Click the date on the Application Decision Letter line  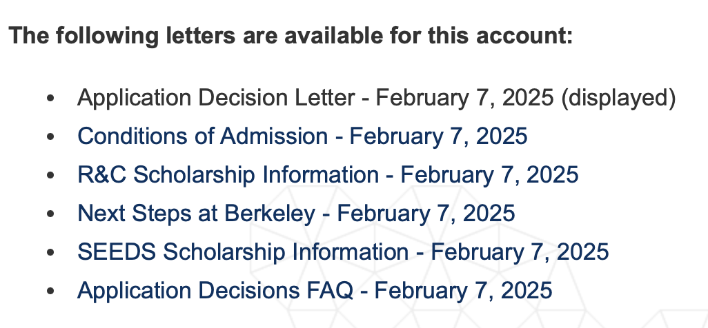click(x=464, y=98)
